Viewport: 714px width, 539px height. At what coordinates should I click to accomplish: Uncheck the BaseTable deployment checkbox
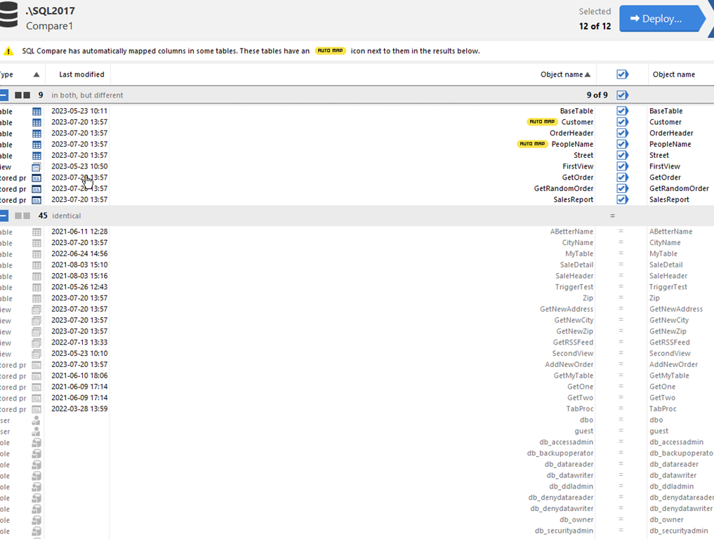622,111
